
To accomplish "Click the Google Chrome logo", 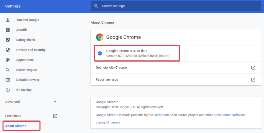I will click(100, 37).
